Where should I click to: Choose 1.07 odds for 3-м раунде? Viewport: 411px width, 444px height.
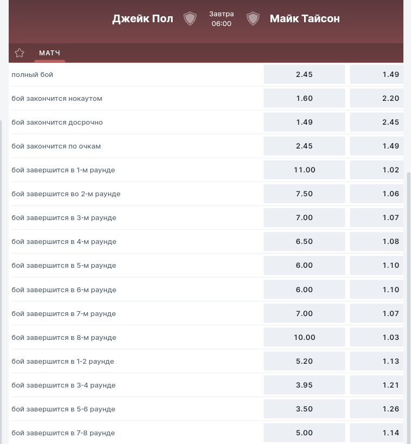[377, 217]
